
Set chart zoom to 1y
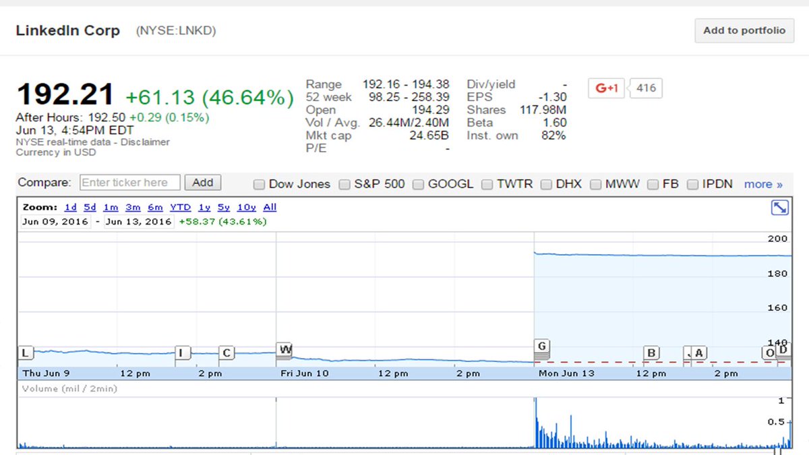[x=204, y=208]
